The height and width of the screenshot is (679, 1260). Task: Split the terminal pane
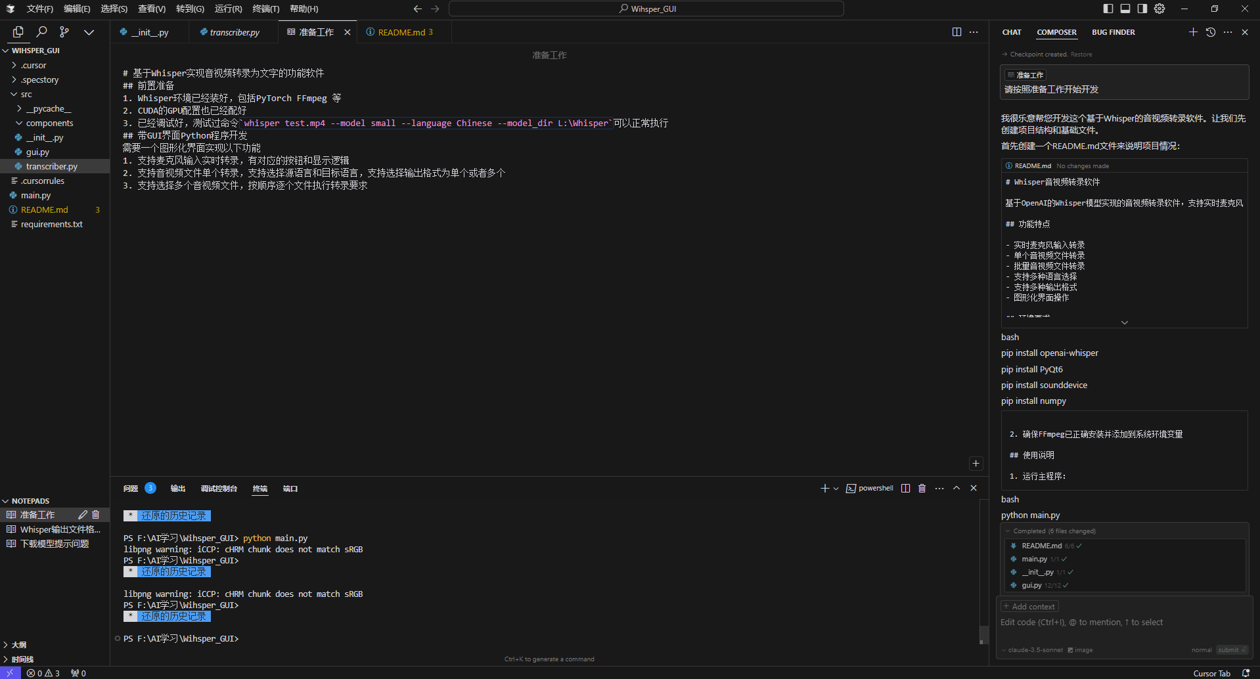[x=906, y=488]
